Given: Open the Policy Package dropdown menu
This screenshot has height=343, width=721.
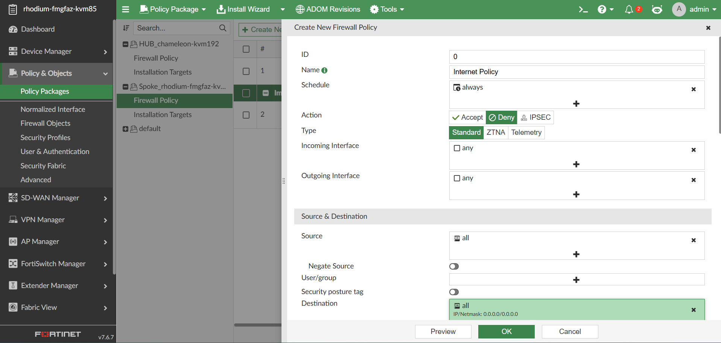Looking at the screenshot, I should (173, 9).
